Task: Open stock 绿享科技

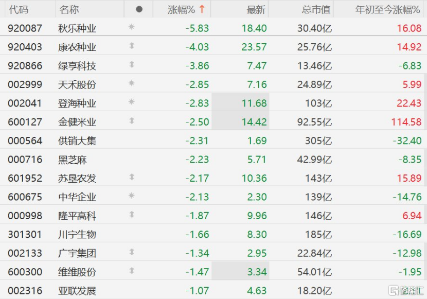Action: click(77, 66)
